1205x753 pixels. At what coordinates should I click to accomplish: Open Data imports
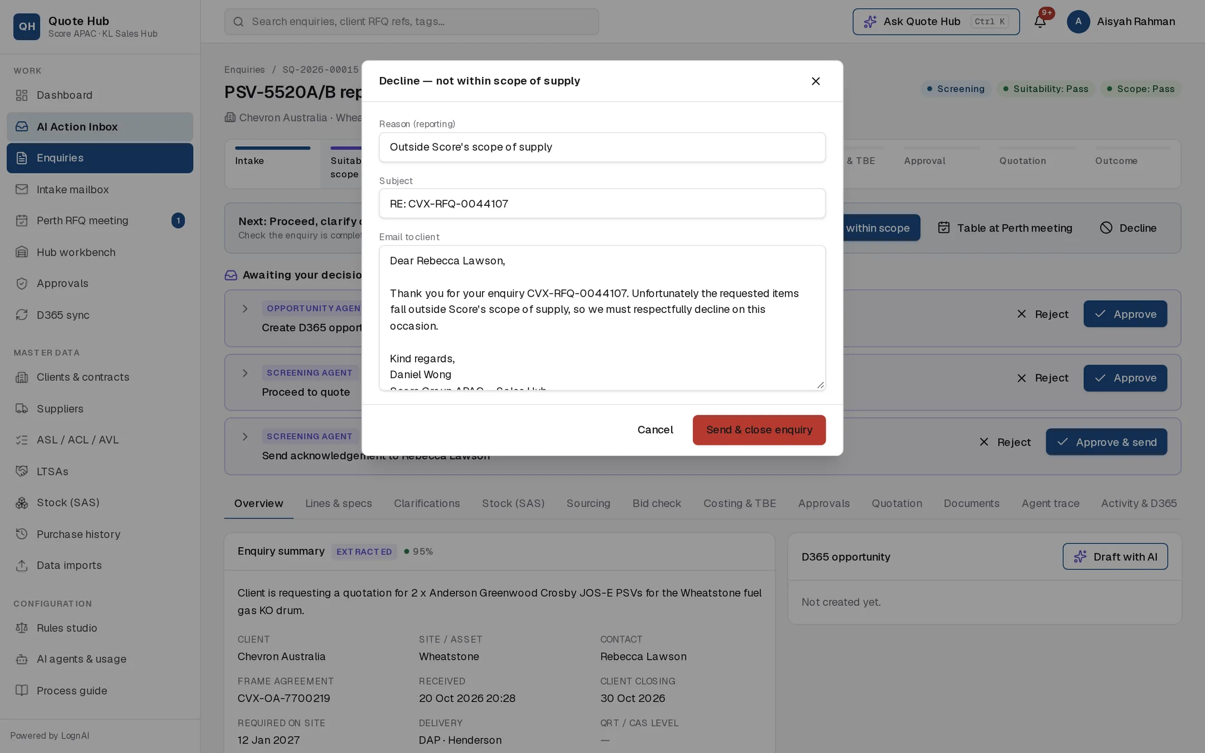[100, 566]
